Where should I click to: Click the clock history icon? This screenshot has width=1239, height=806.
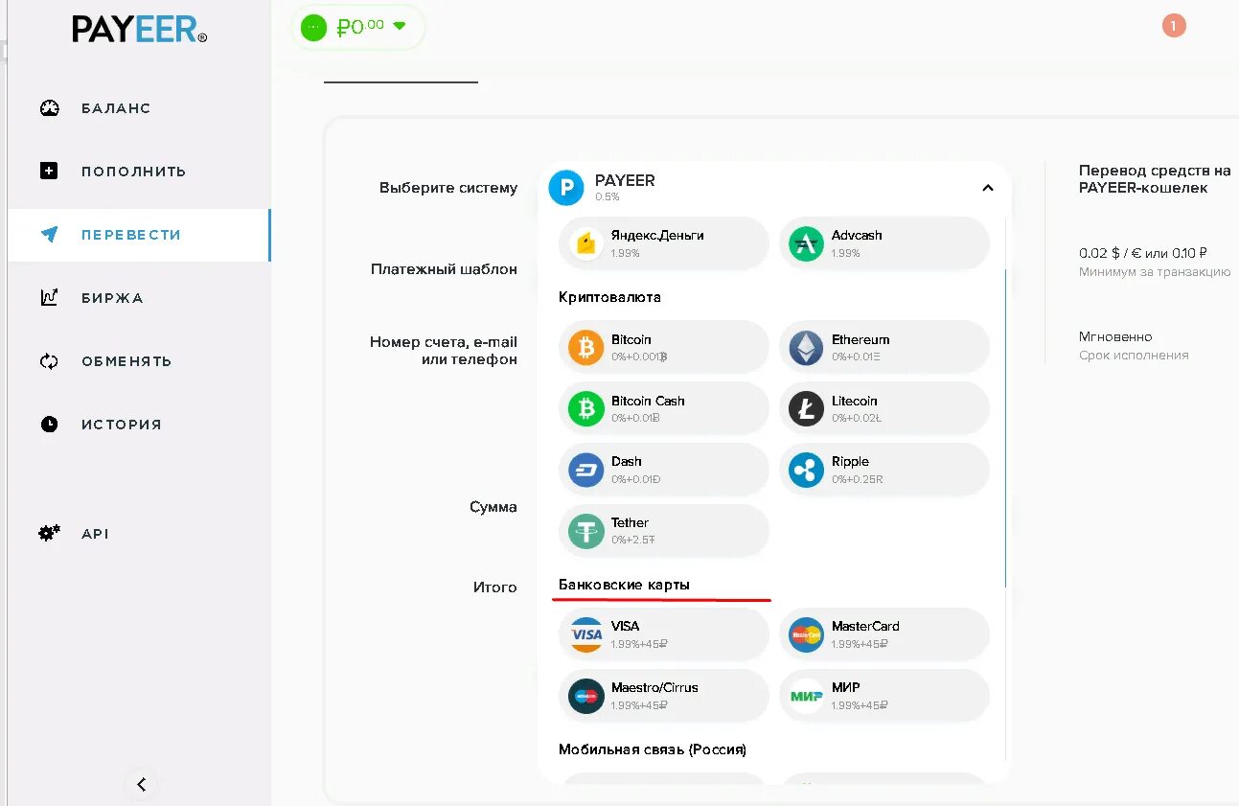coord(50,424)
